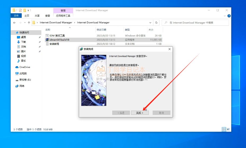Close the 安装完成 installer dialog
This screenshot has width=246, height=148.
click(x=169, y=49)
